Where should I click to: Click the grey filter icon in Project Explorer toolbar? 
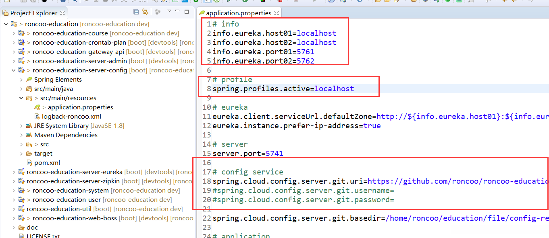tap(158, 12)
